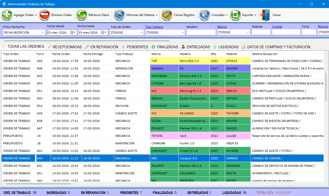The height and width of the screenshot is (196, 329).
Task: Switch to RECEPCIONADAS tab
Action: pyautogui.click(x=65, y=47)
